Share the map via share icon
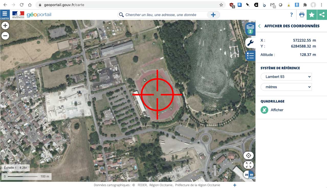 (322, 15)
